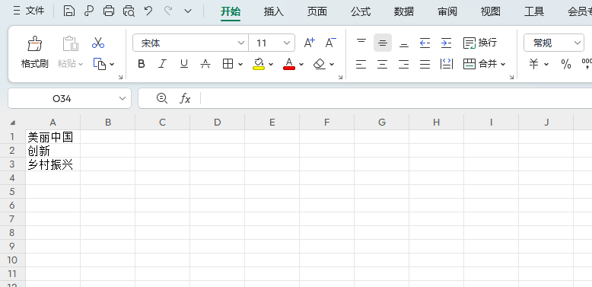Toggle Underline formatting
Viewport: 592px width, 287px height.
point(184,64)
